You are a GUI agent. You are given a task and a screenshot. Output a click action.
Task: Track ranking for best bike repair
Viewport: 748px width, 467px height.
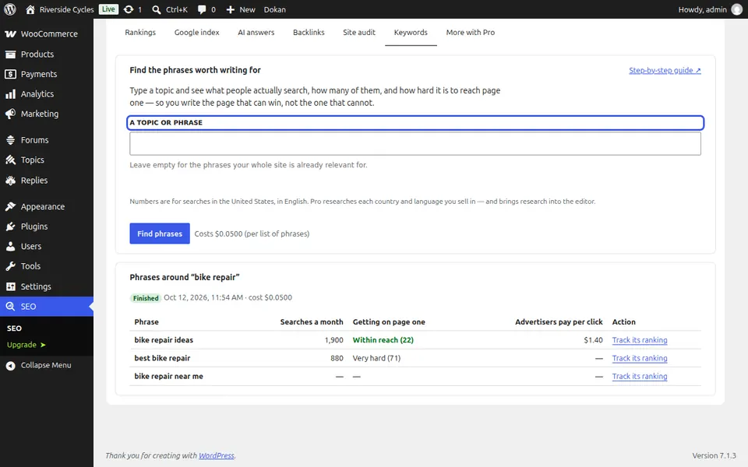[640, 358]
